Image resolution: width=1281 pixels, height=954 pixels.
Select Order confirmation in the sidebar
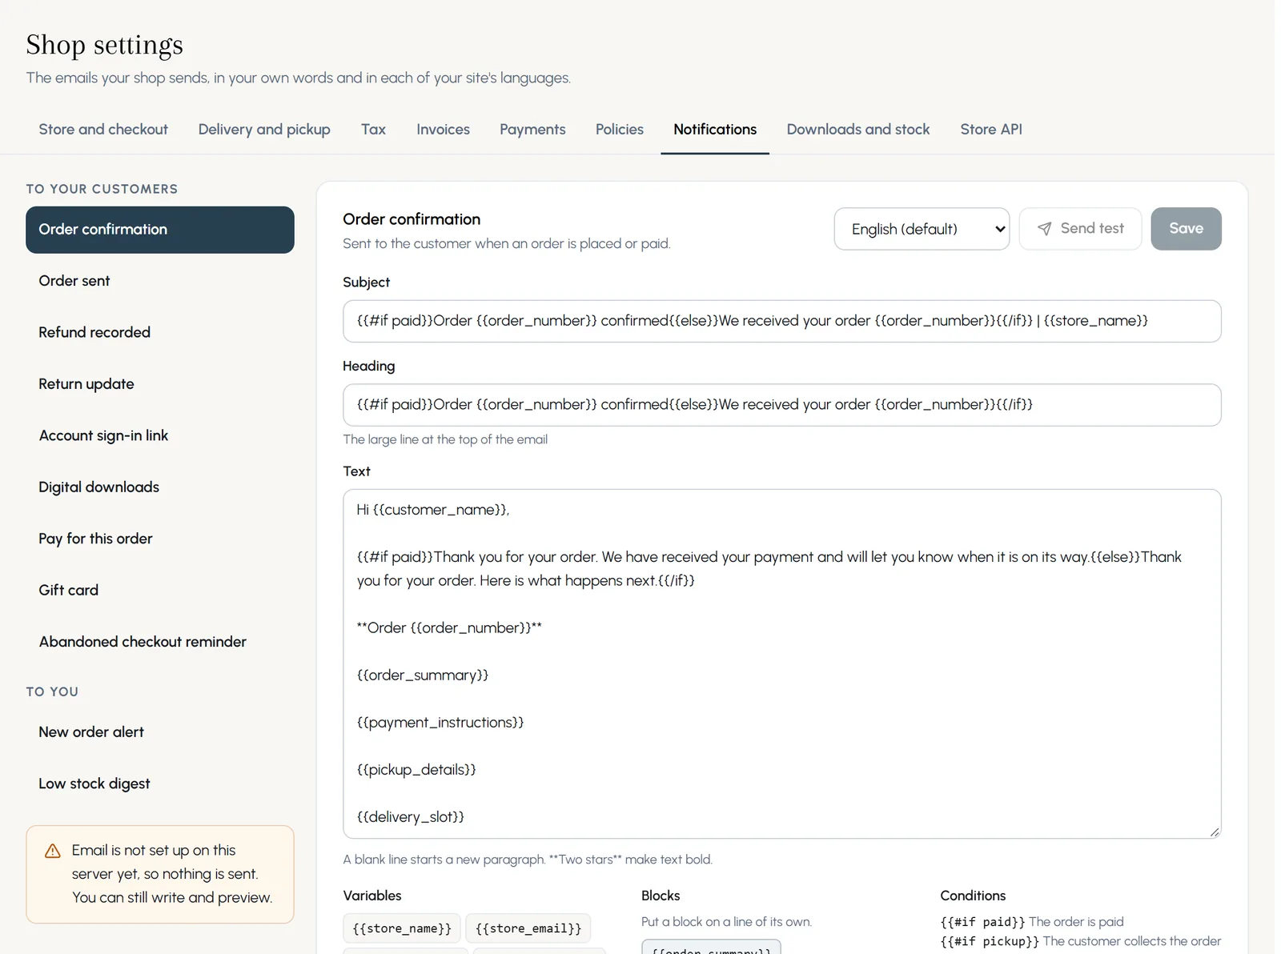pyautogui.click(x=160, y=230)
